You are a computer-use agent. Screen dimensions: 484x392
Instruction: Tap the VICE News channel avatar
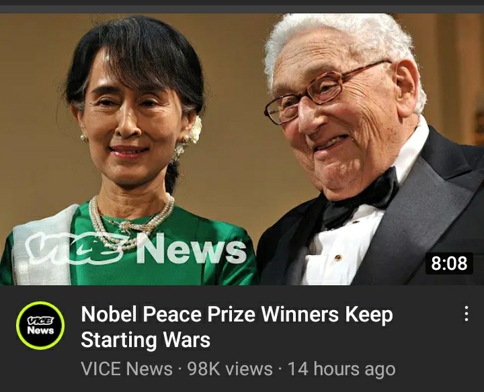(40, 326)
